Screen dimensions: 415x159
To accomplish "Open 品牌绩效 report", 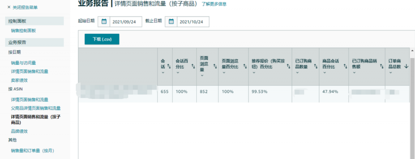I will [x=19, y=131].
